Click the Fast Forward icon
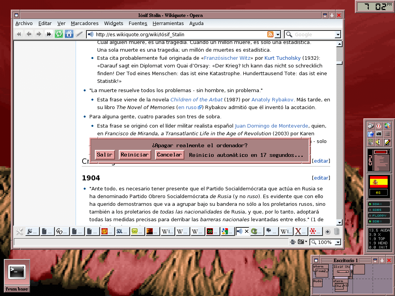395x296 pixels. point(49,34)
